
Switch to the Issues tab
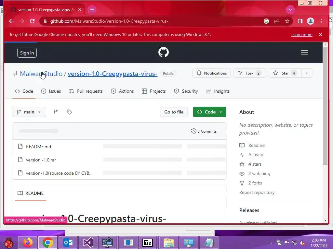click(x=51, y=91)
